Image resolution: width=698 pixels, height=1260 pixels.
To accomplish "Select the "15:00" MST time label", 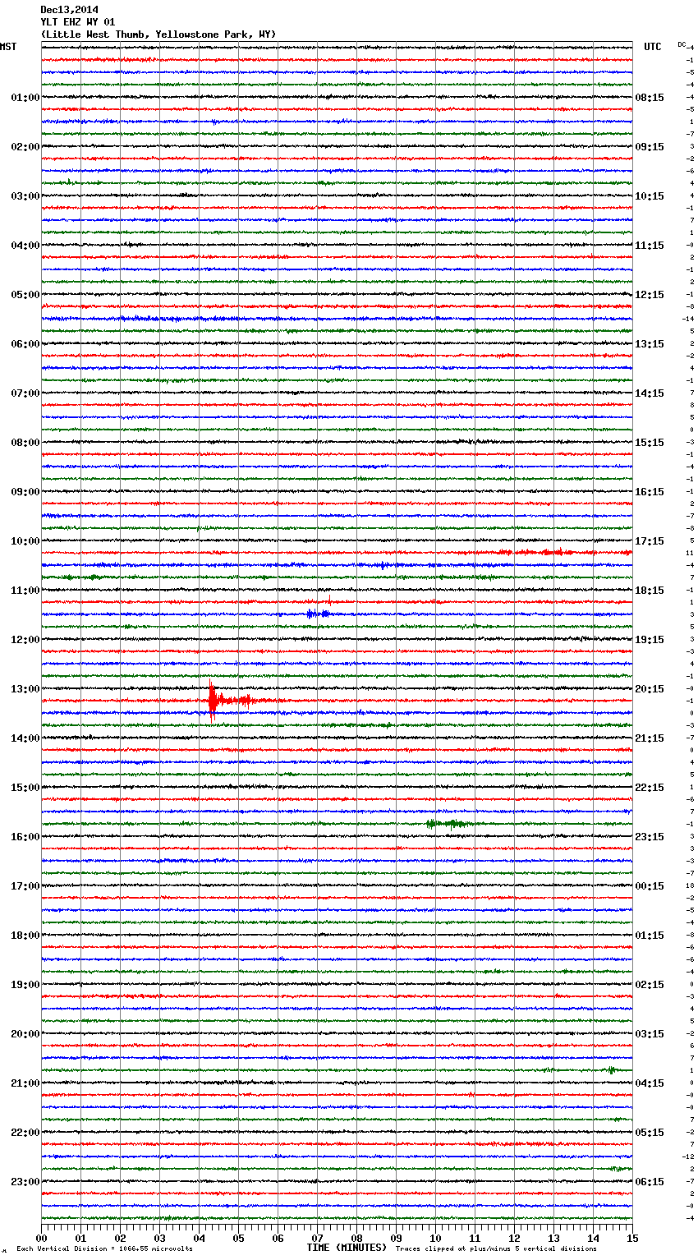I will click(x=25, y=788).
